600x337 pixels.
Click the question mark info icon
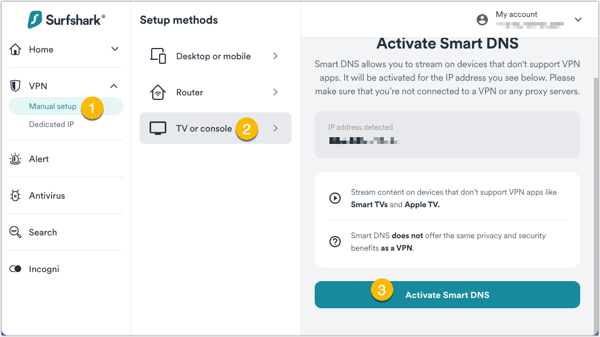coord(335,242)
